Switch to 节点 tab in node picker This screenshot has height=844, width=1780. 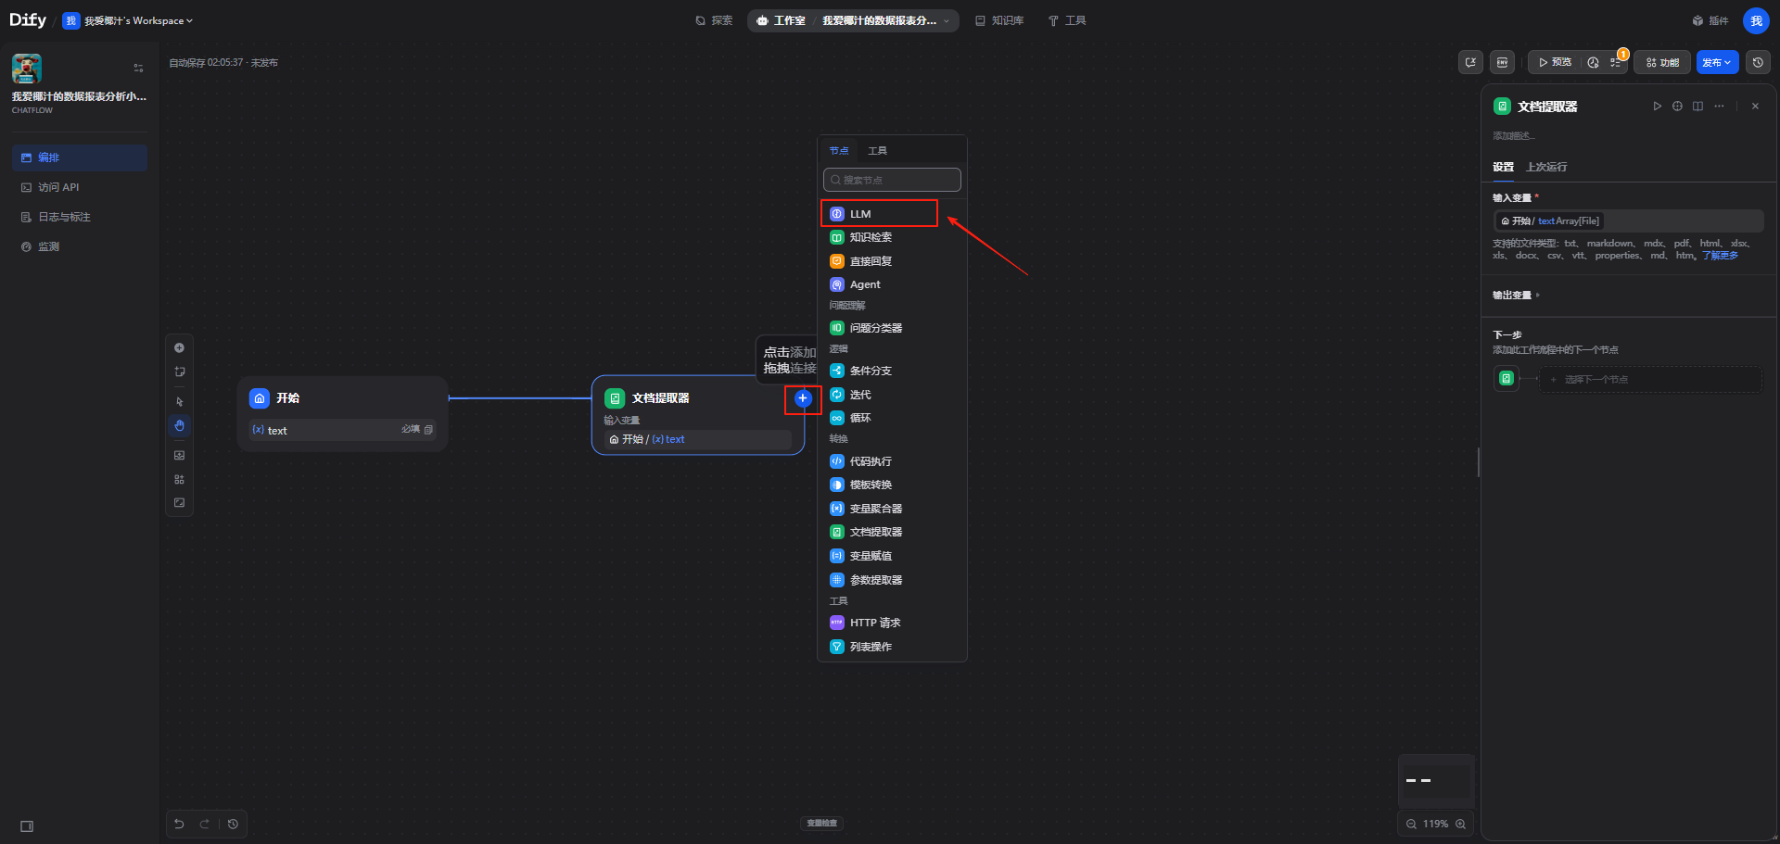[x=839, y=151]
